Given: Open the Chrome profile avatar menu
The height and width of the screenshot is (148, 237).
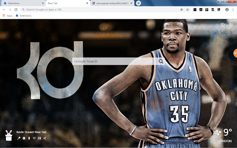Looking at the screenshot, I should 227,10.
